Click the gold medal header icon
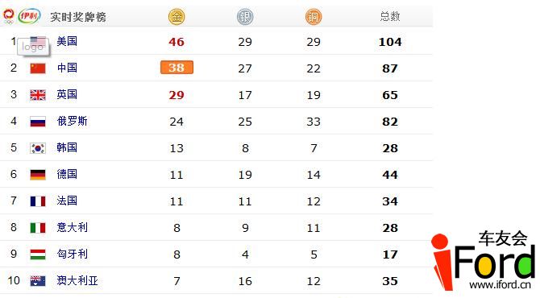The image size is (540, 298). 177,17
